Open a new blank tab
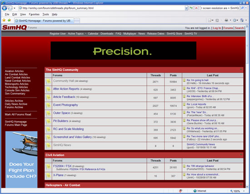The image size is (250, 194). point(77,21)
